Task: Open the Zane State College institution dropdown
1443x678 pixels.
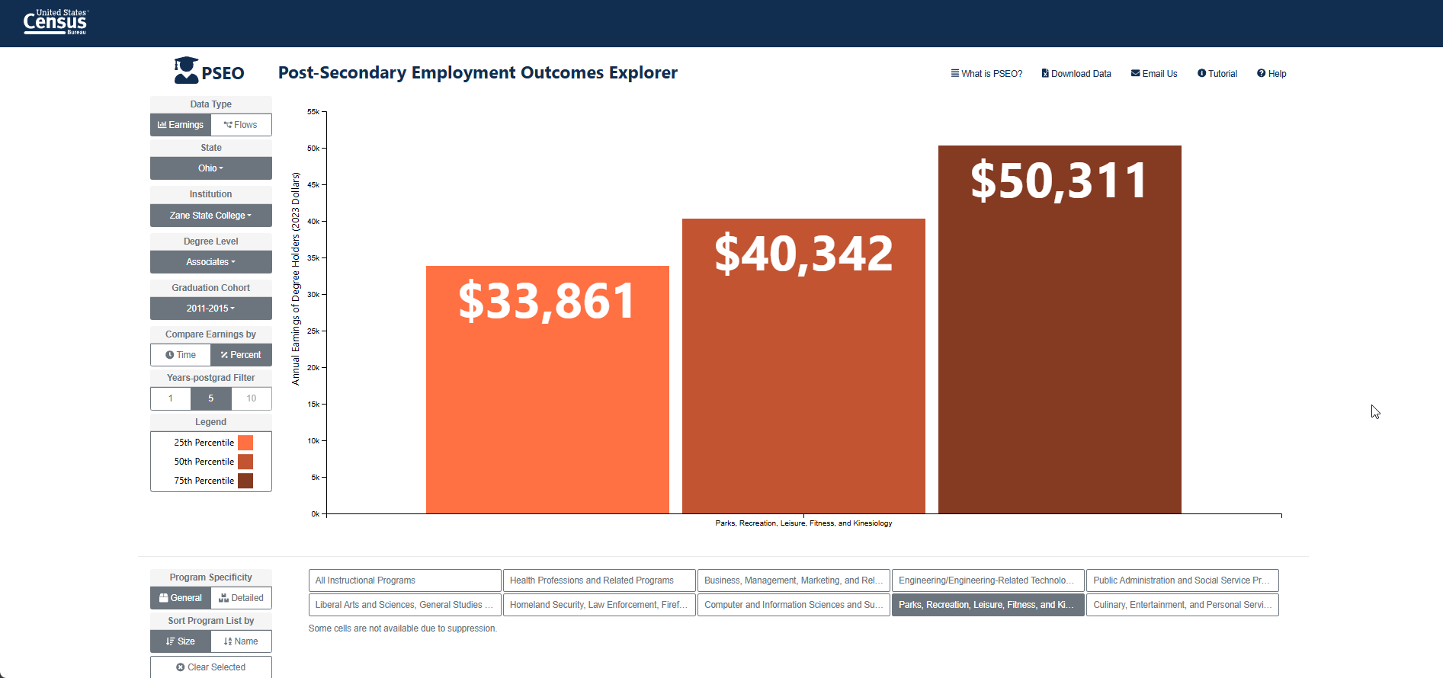Action: (211, 216)
